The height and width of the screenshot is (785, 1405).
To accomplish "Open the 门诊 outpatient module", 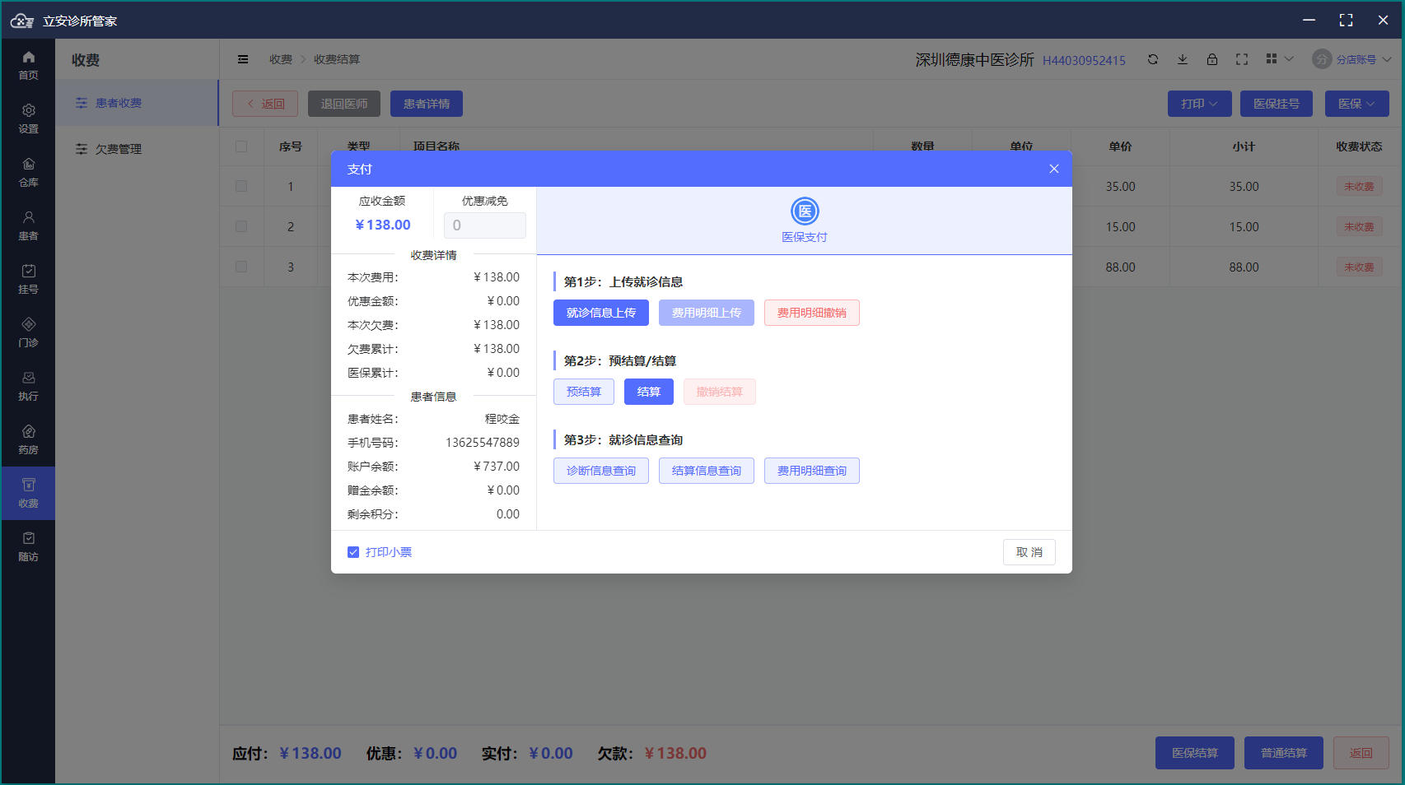I will [x=28, y=332].
